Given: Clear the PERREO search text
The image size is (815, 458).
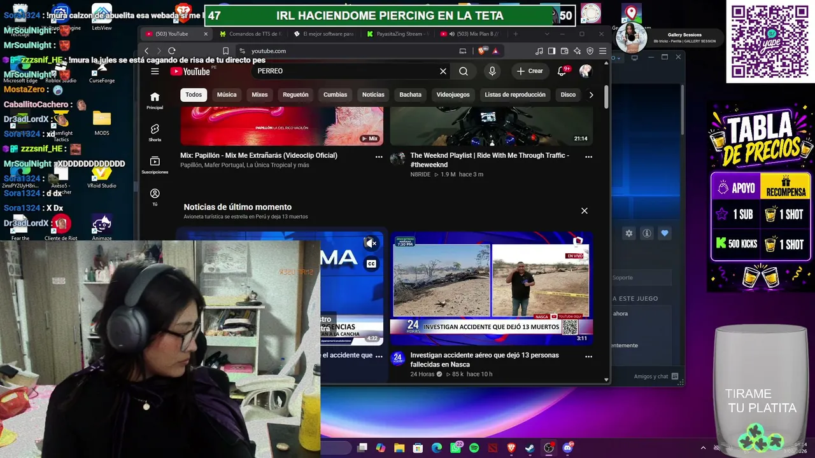Looking at the screenshot, I should [443, 71].
